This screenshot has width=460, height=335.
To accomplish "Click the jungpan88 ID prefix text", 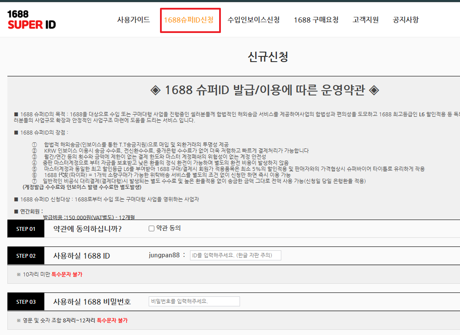I will (x=164, y=255).
